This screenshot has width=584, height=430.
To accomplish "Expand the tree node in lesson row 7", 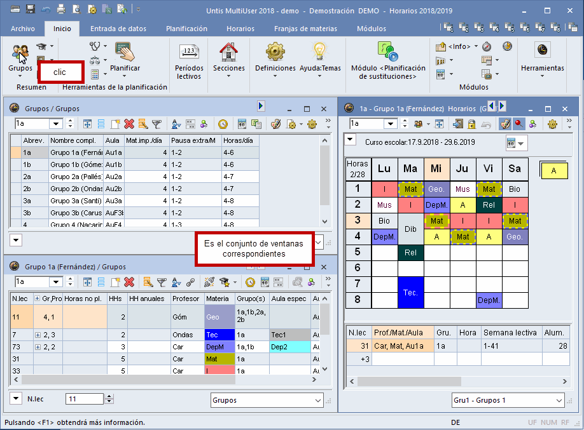I will [38, 335].
